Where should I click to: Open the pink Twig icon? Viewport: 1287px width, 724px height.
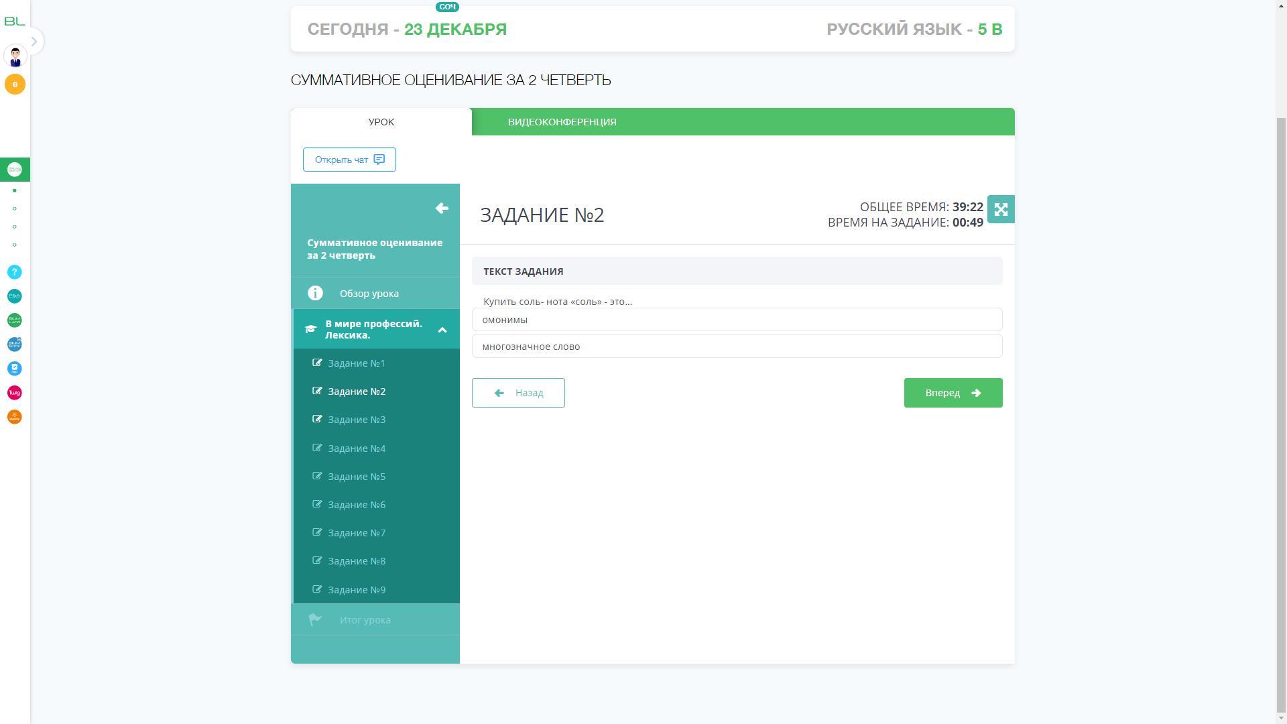pyautogui.click(x=15, y=393)
